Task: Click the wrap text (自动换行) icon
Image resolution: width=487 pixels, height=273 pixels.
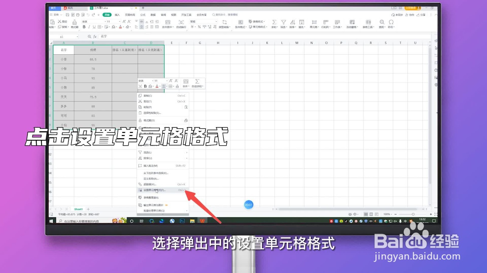Action: pos(181,22)
